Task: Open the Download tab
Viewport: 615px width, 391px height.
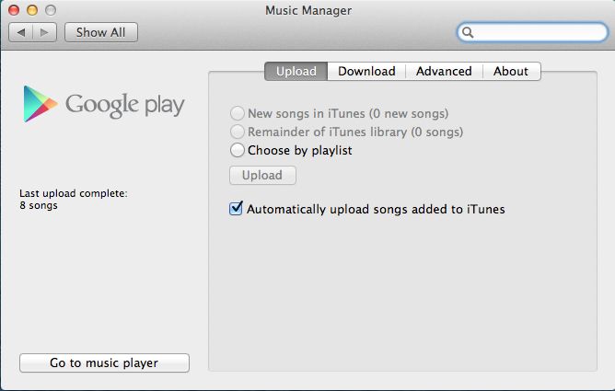Action: [366, 72]
